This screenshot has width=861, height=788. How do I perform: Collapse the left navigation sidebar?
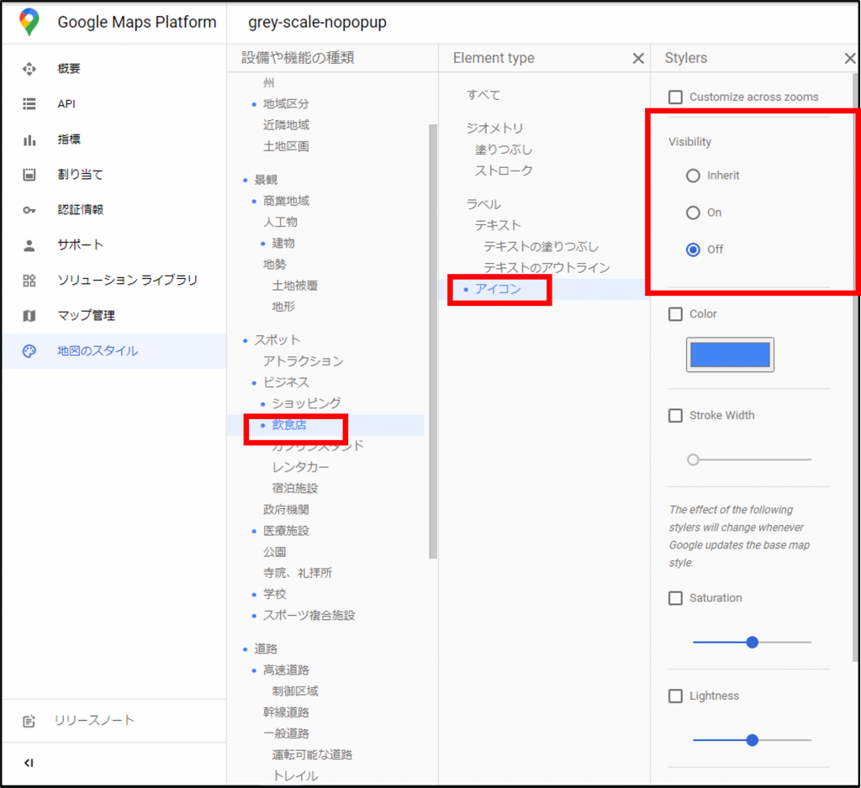coord(29,763)
